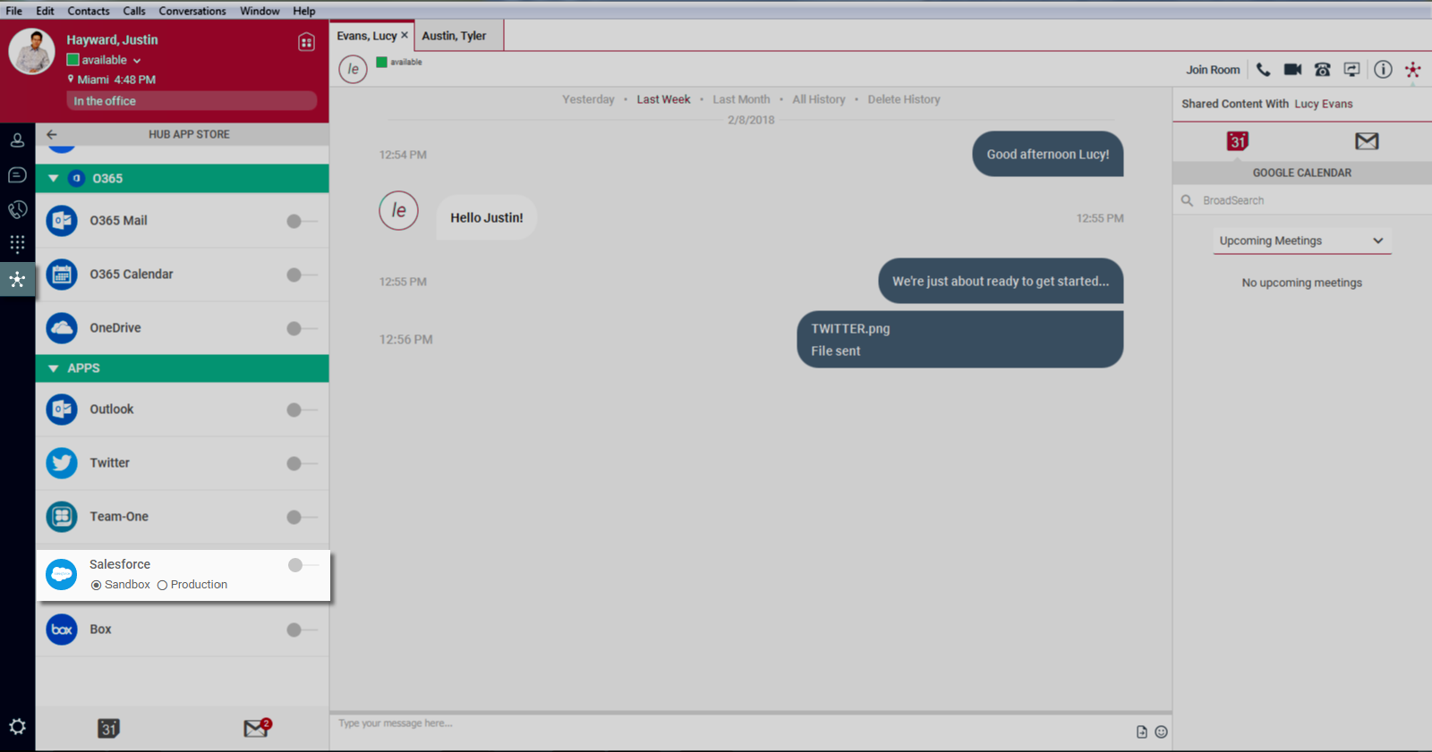Click the BroadSearch field

(x=1302, y=200)
